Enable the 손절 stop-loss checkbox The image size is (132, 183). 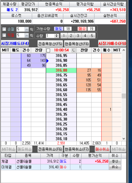pyautogui.click(x=4, y=29)
